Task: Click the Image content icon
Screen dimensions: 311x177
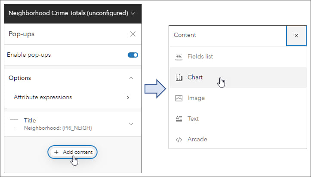Action: coord(179,98)
